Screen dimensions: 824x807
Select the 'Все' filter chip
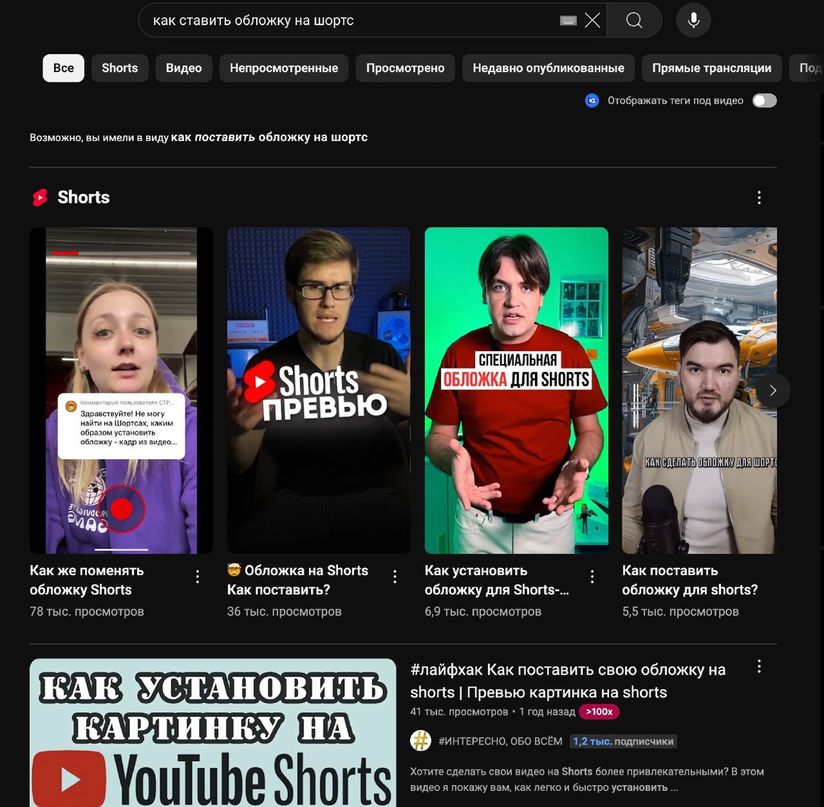[x=63, y=68]
